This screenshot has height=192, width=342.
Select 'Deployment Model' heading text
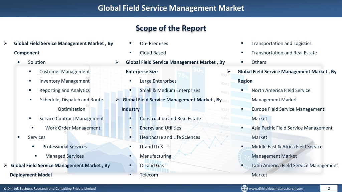[31, 175]
